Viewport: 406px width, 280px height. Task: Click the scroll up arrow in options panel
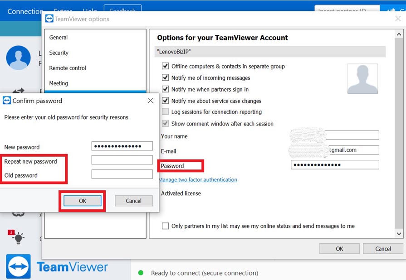[399, 34]
